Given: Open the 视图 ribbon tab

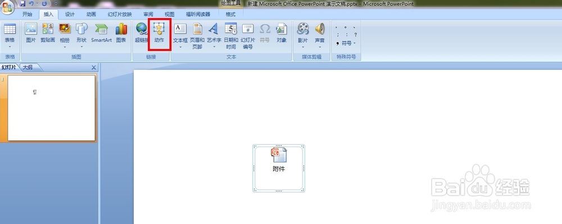Looking at the screenshot, I should [x=169, y=15].
